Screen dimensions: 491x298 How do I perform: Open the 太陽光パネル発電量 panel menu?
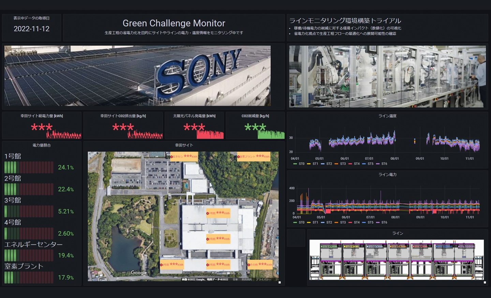[x=194, y=116]
